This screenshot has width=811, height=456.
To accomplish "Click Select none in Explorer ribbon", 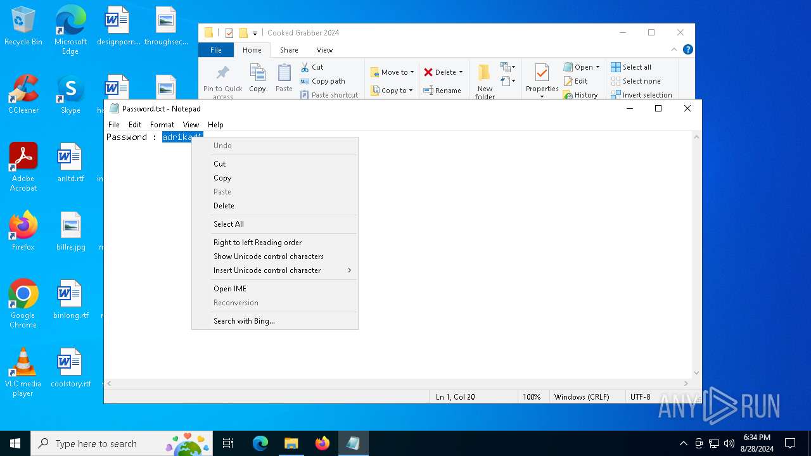I will click(635, 81).
